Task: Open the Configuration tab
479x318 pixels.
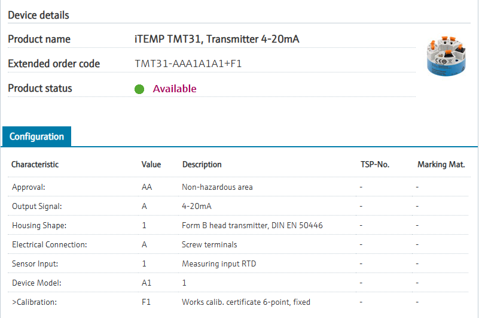Action: [x=36, y=137]
